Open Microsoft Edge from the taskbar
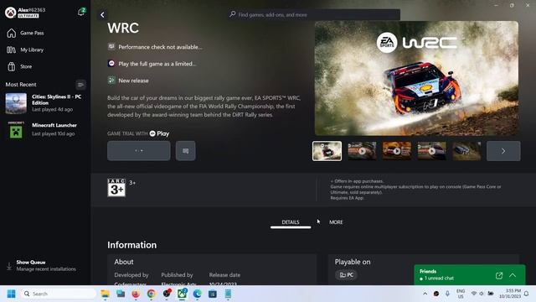 coord(198,294)
